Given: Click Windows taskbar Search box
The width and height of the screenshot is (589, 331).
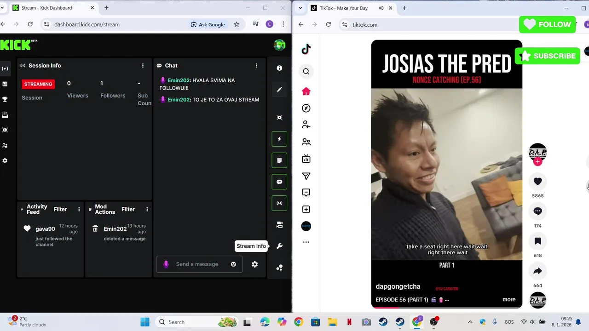Looking at the screenshot, I should tap(196, 322).
